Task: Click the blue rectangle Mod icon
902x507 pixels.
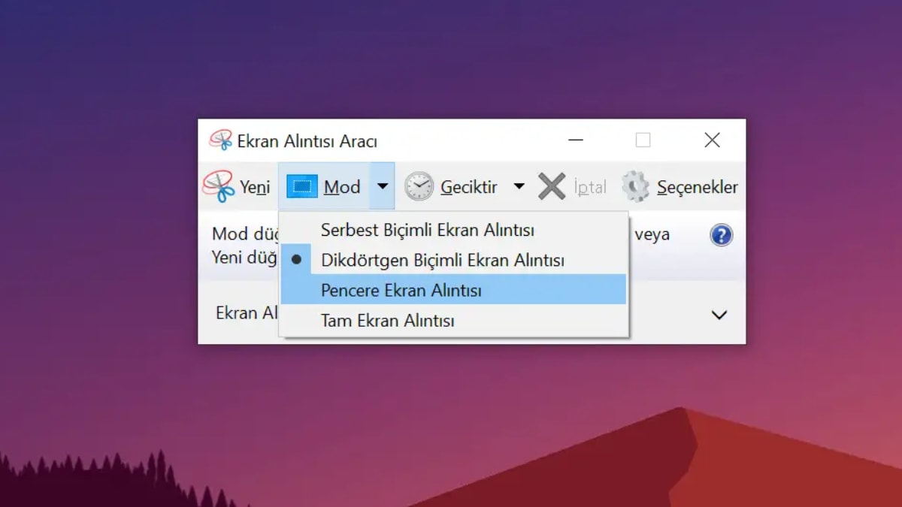Action: click(x=302, y=187)
